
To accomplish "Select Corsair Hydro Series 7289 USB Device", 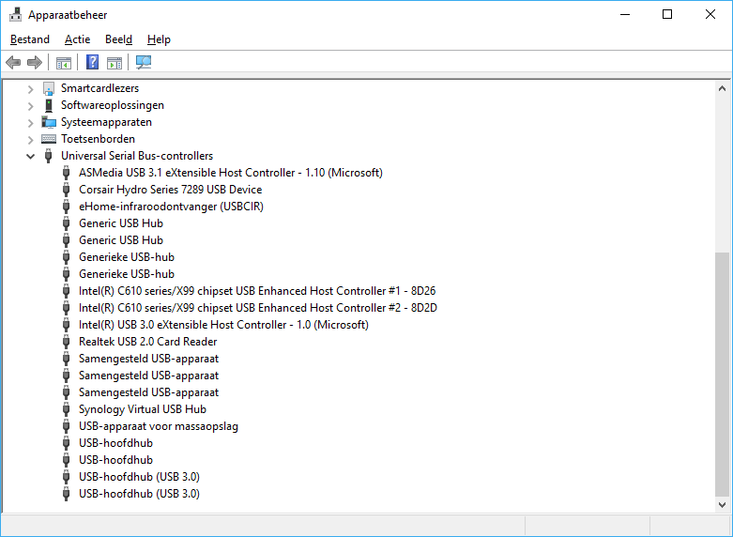I will point(170,190).
